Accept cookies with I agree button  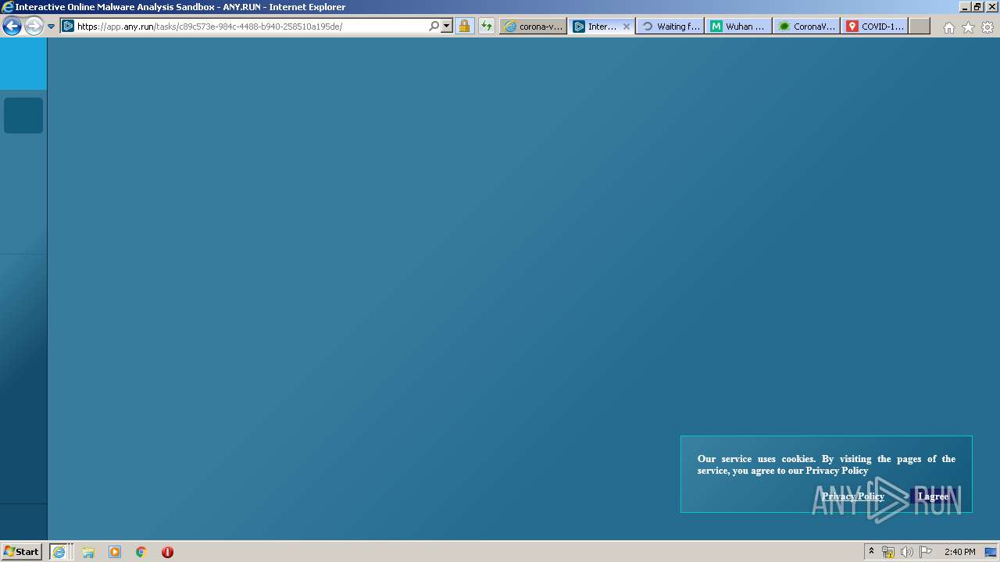click(933, 496)
